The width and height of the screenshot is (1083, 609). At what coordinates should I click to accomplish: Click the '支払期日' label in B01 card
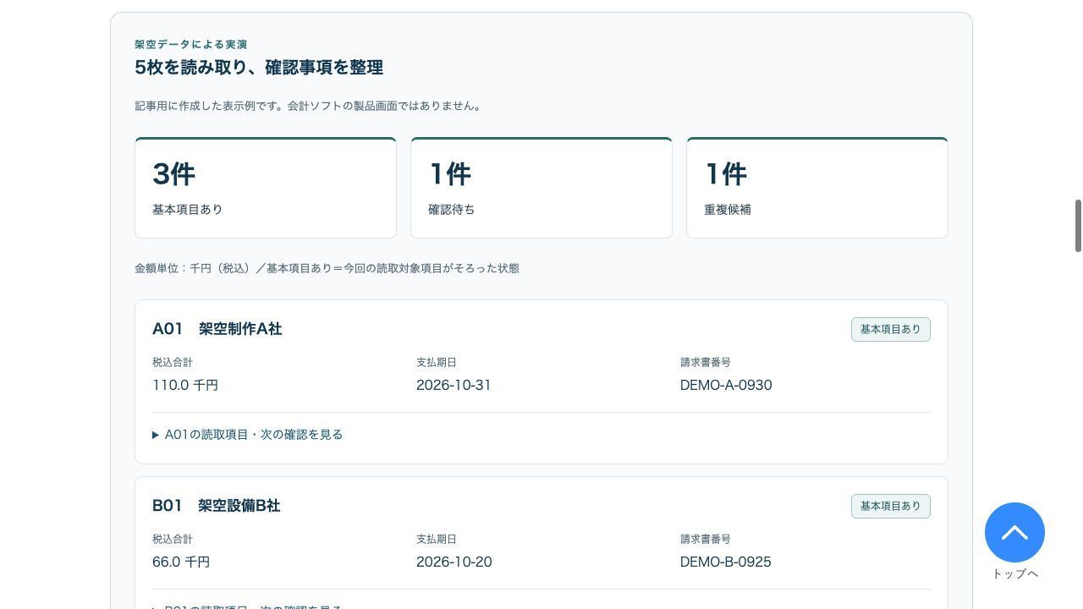pos(437,539)
